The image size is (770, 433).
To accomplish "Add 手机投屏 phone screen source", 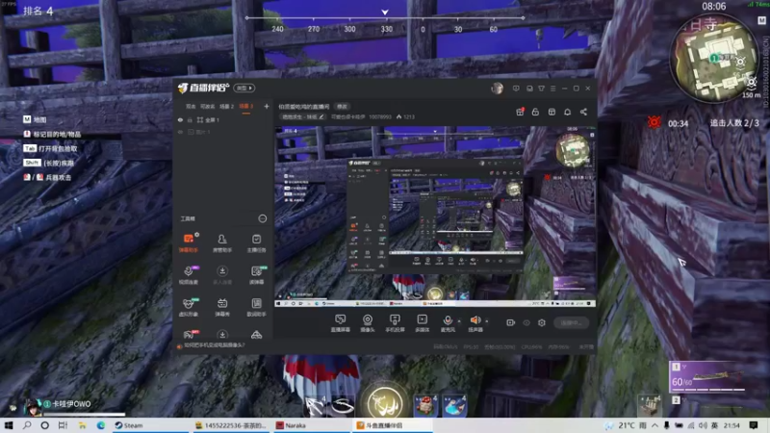I will (395, 323).
